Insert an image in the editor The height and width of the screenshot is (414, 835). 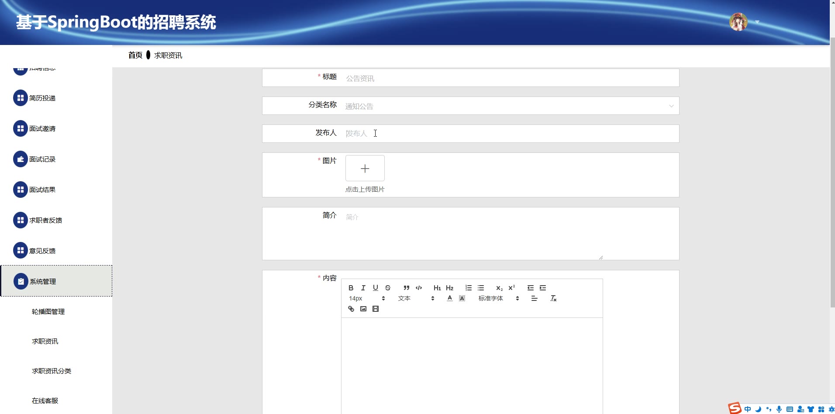tap(363, 309)
